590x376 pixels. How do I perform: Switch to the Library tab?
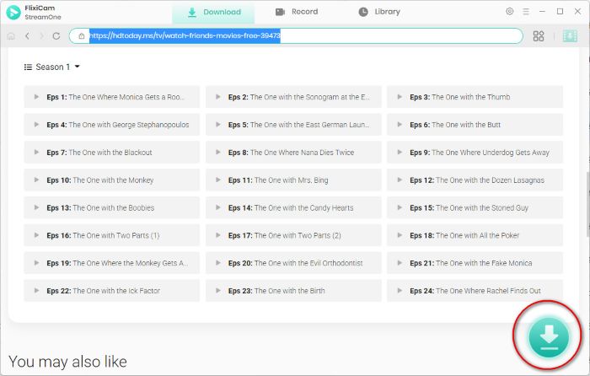click(x=379, y=12)
